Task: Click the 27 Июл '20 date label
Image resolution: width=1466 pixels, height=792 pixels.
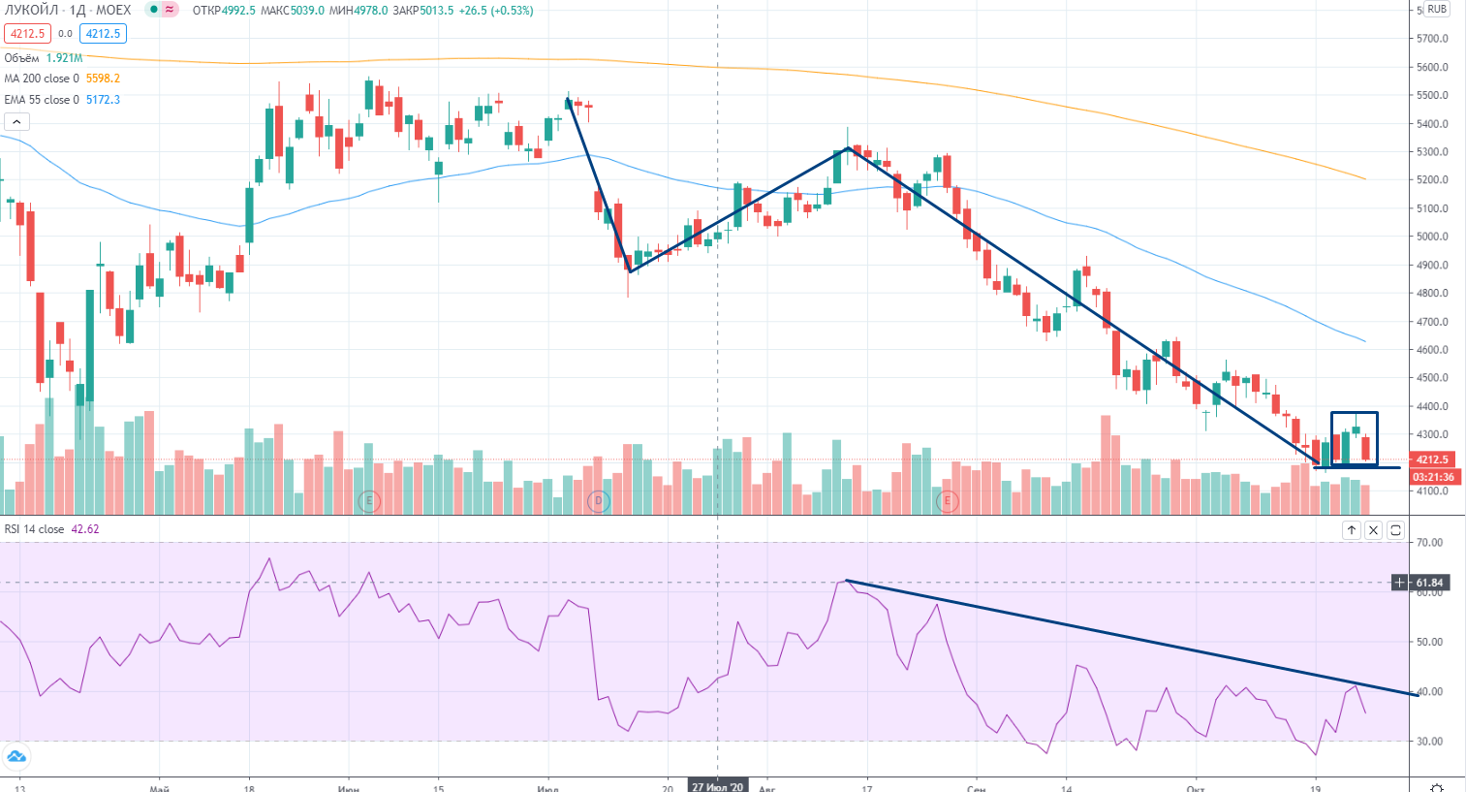Action: 717,786
